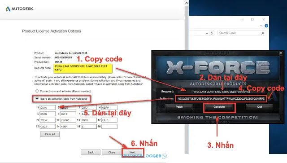This screenshot has width=287, height=163.
Task: Click the blue help icon in Explorer
Action: point(266,26)
